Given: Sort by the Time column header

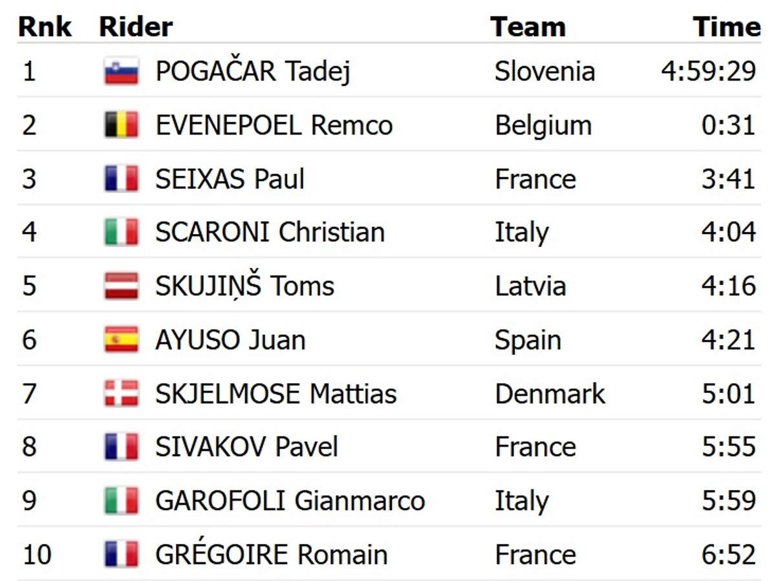Looking at the screenshot, I should coord(726,27).
